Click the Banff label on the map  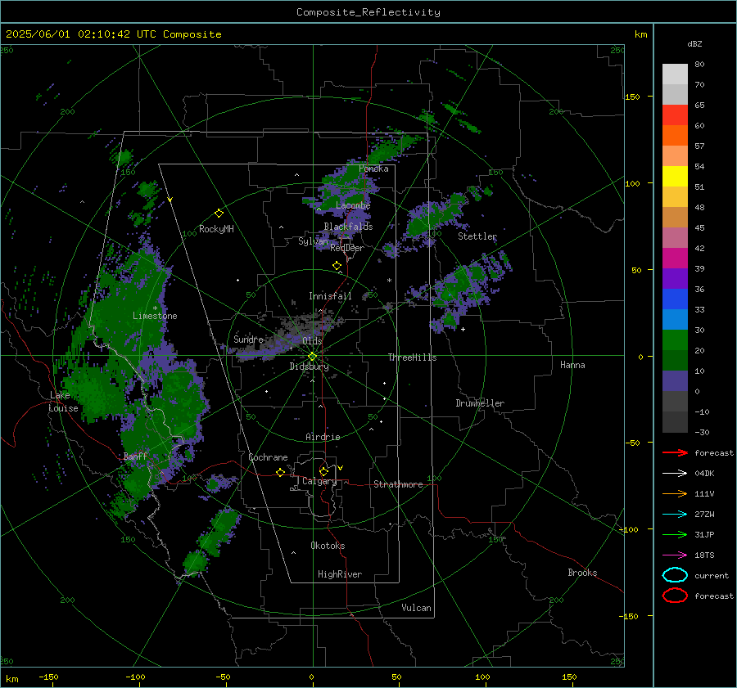(135, 456)
